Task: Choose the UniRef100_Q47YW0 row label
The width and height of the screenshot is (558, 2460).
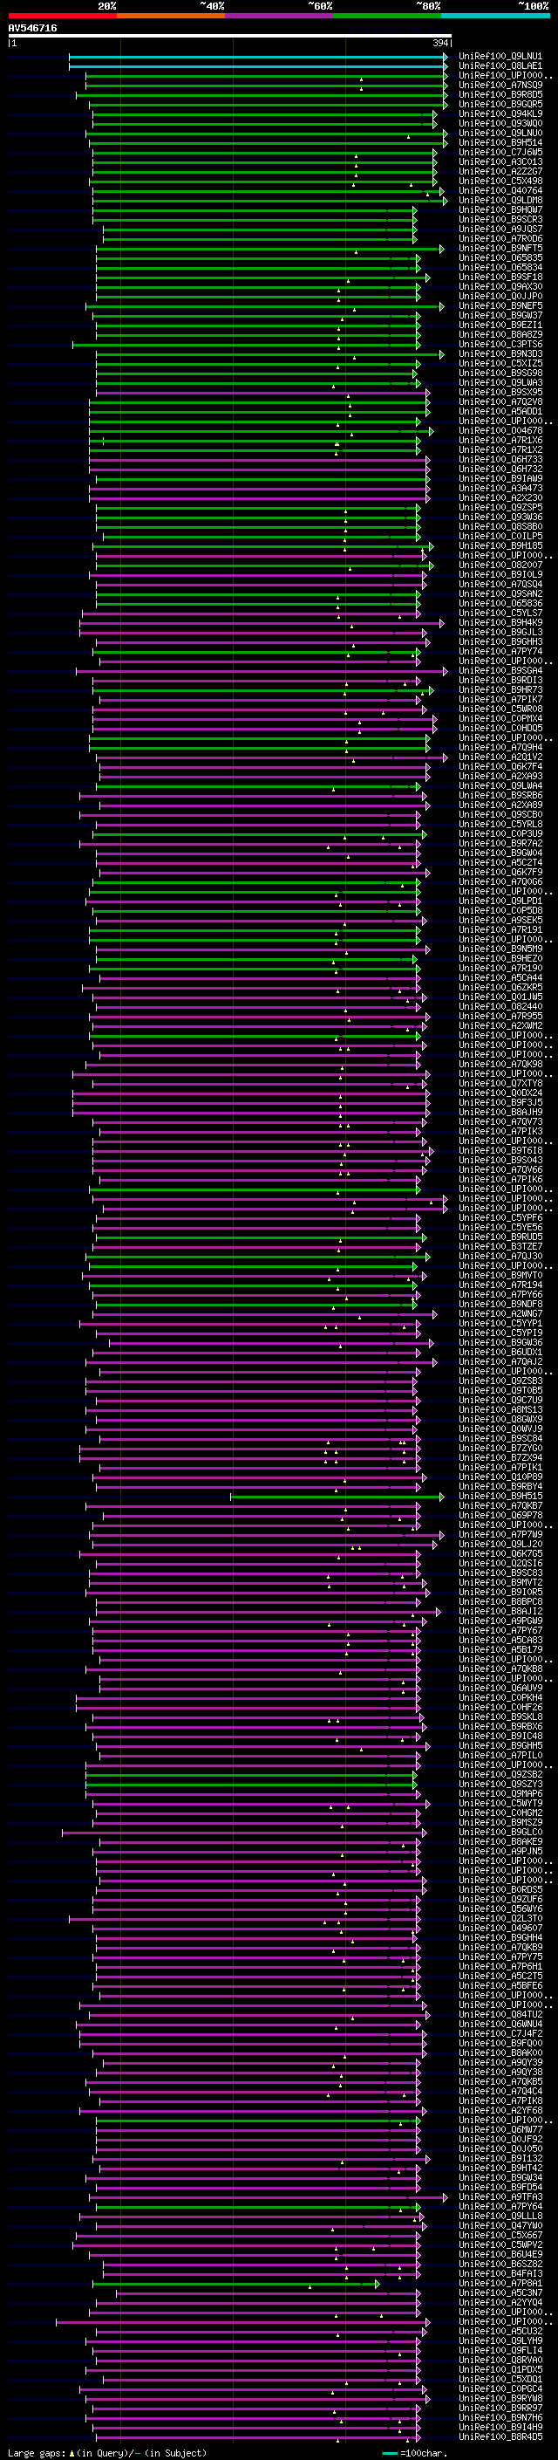Action: [500, 2225]
